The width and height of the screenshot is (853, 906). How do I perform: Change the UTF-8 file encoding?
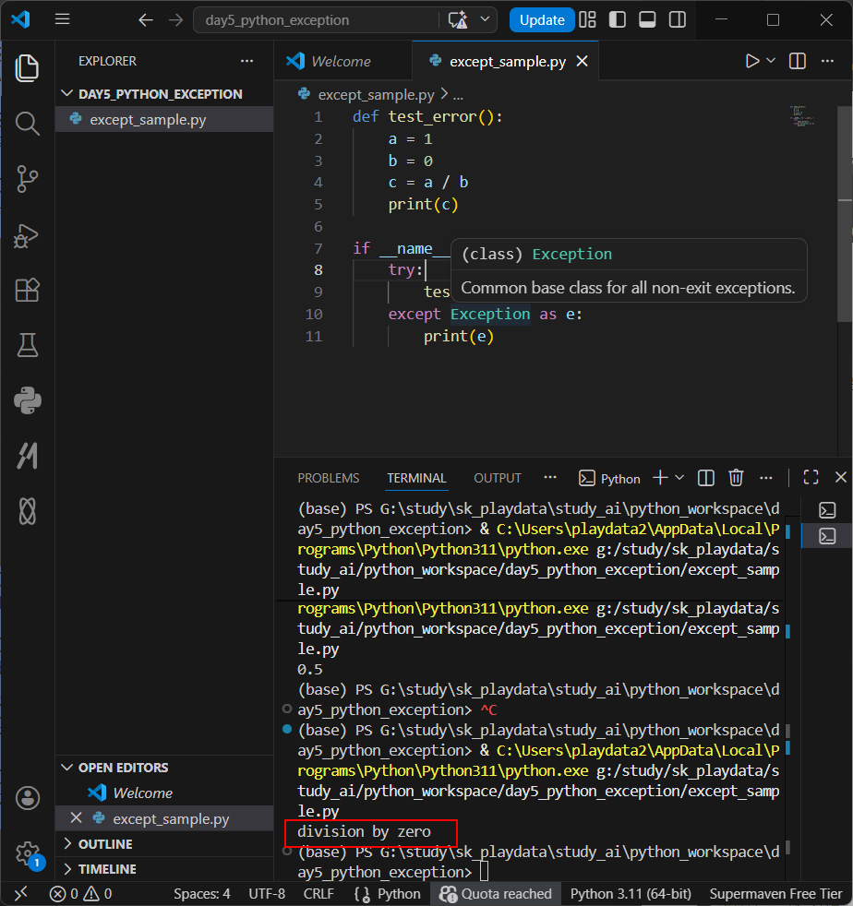[267, 894]
